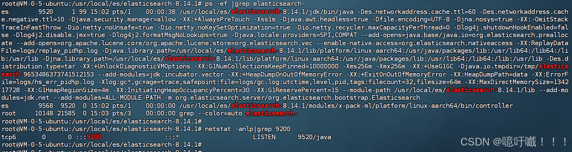This screenshot has width=572, height=152.
Task: Click the 'grep --color=auto' process text
Action: [211, 114]
